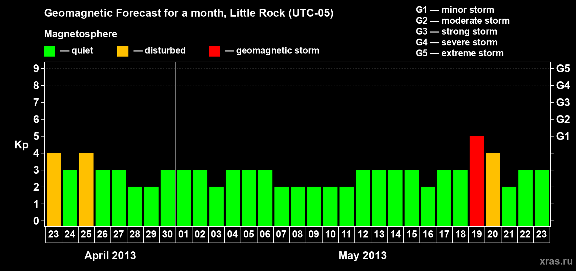Click the G1 label on right axis

click(563, 136)
